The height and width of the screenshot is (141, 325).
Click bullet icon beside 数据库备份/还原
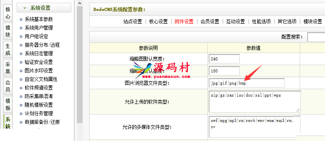coord(21,122)
